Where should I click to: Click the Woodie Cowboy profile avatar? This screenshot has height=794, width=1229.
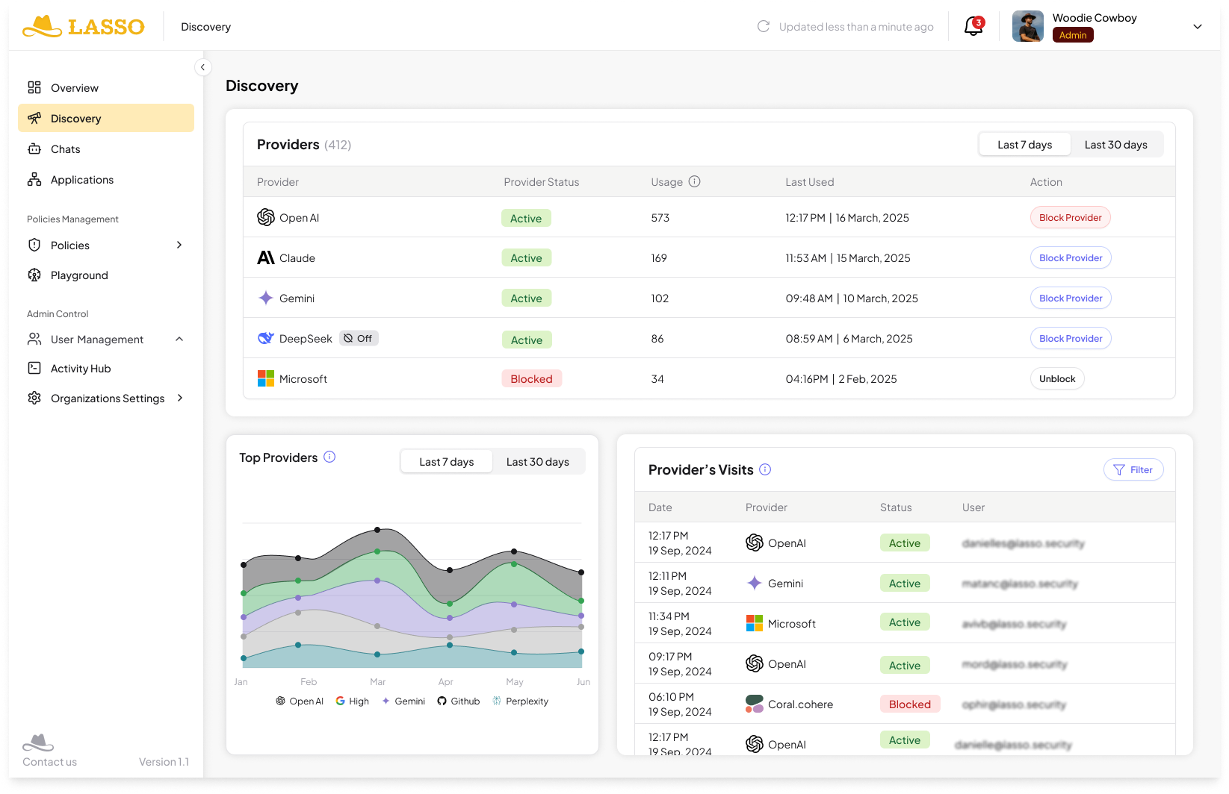(x=1027, y=27)
